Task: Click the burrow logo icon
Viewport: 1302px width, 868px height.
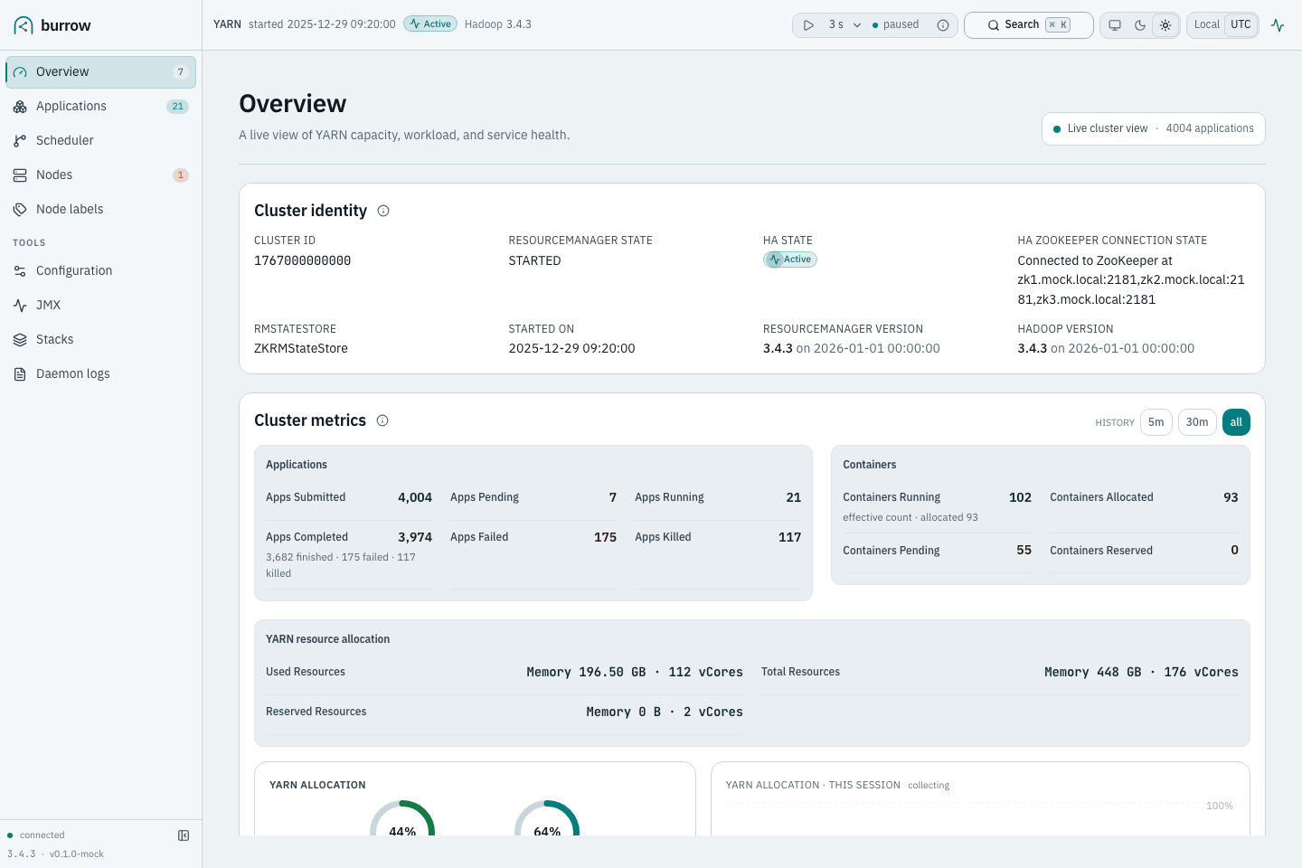Action: (24, 25)
